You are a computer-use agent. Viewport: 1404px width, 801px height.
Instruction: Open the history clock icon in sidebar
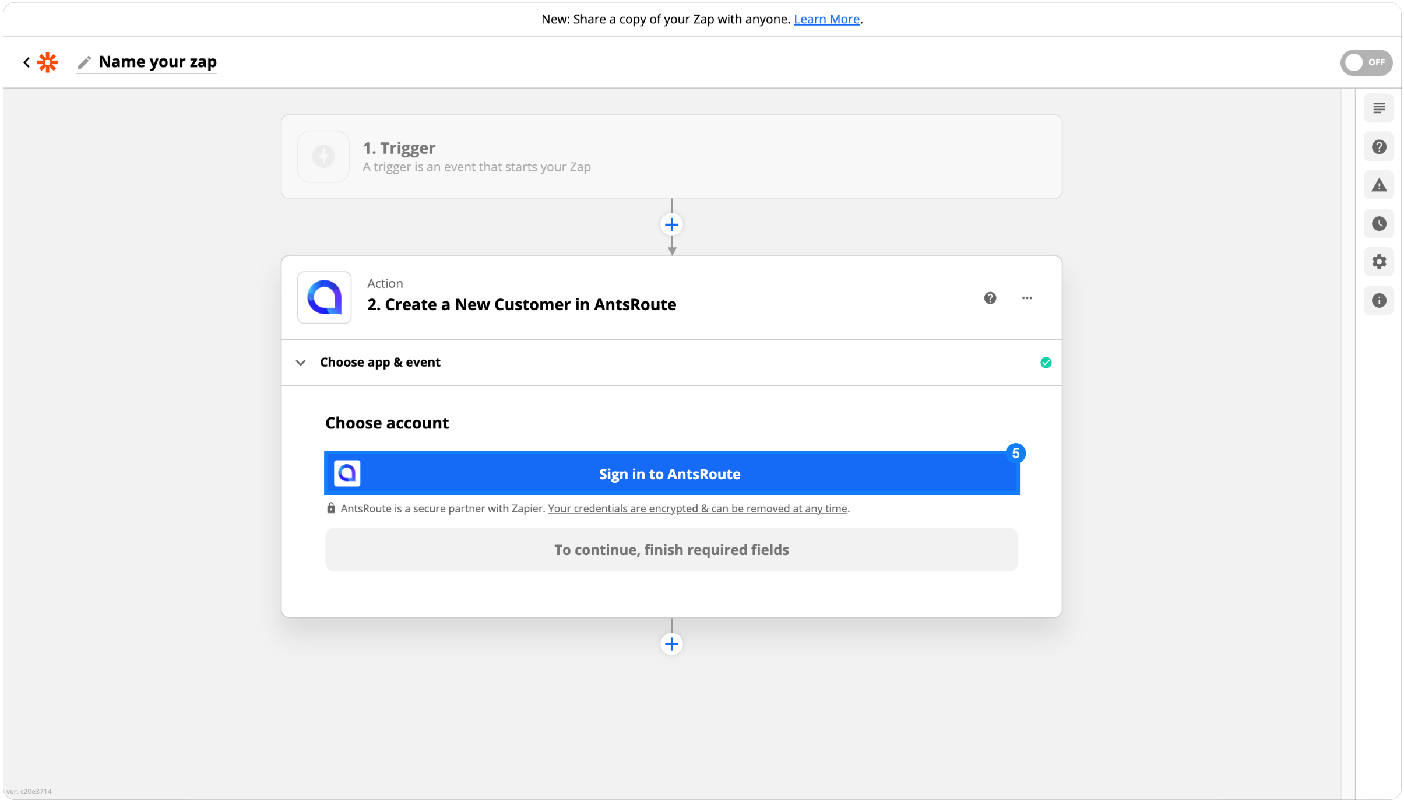[1378, 224]
